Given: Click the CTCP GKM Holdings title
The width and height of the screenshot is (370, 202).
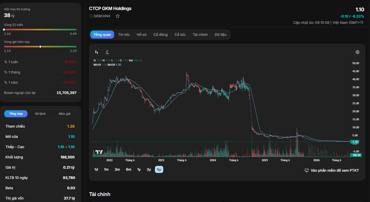Looking at the screenshot, I should coord(110,9).
